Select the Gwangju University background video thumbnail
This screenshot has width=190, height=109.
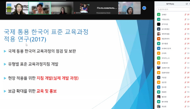click(17, 8)
